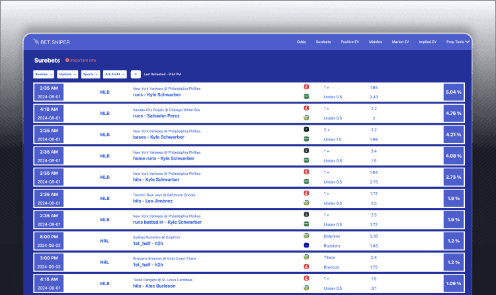The width and height of the screenshot is (496, 295).
Task: Click the green bookie icon in home runs Schwarber row
Action: pyautogui.click(x=306, y=160)
